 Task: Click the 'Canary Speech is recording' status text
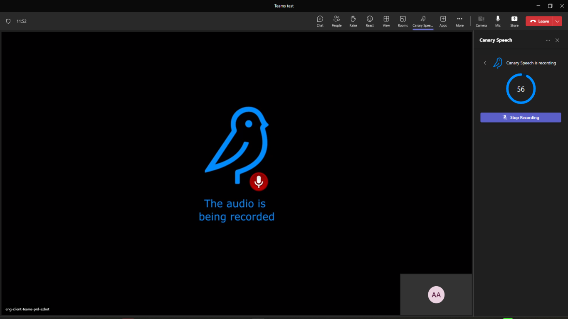click(x=531, y=63)
